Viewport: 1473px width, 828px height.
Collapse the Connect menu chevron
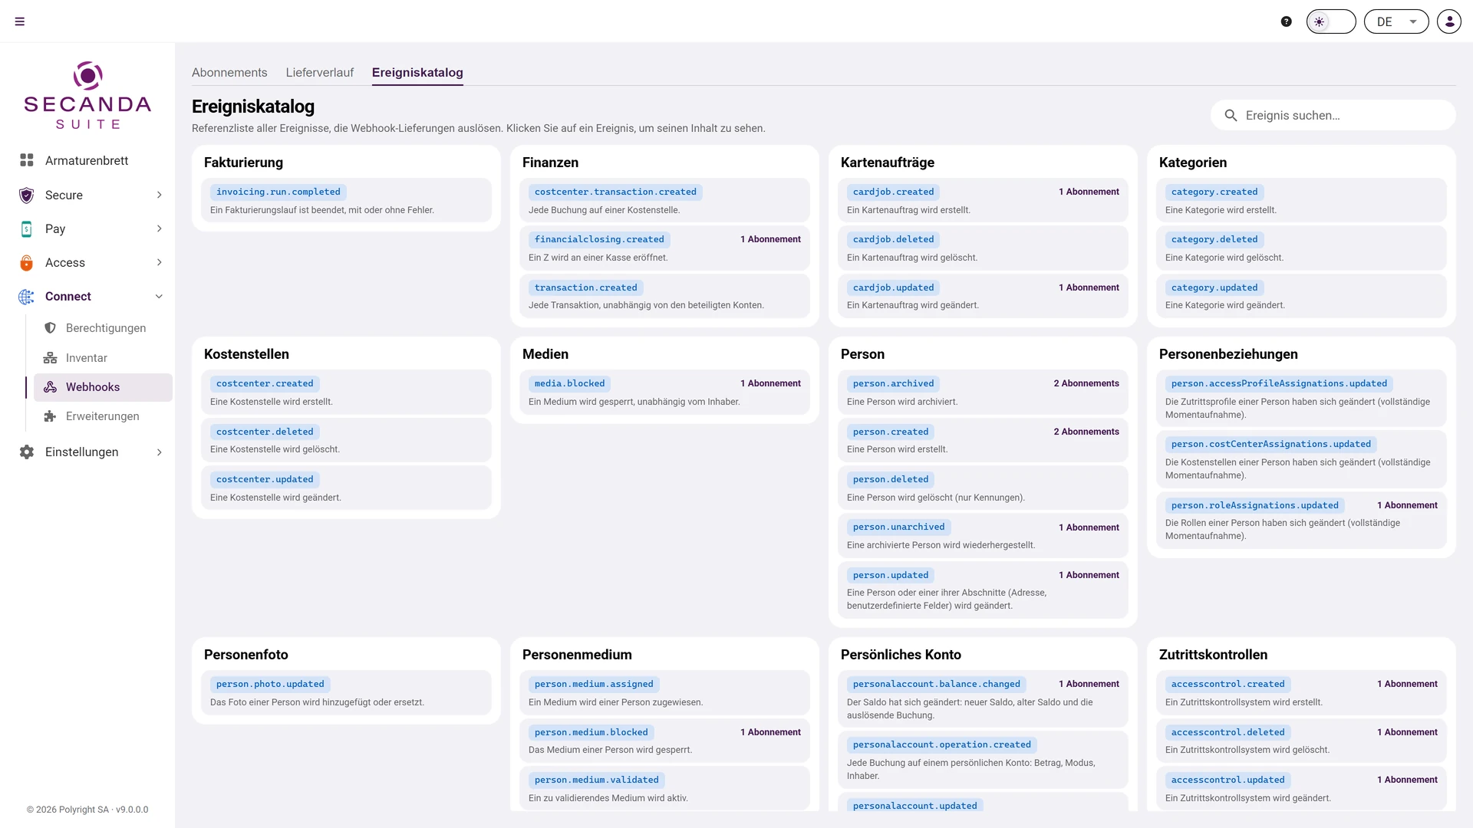pyautogui.click(x=159, y=297)
